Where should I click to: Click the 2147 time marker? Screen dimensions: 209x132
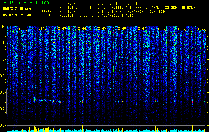coord(142,28)
